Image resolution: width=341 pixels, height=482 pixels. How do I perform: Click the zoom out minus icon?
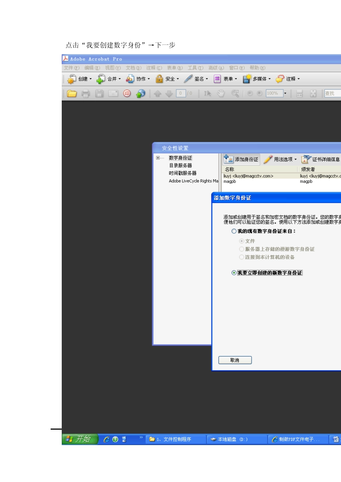[250, 93]
